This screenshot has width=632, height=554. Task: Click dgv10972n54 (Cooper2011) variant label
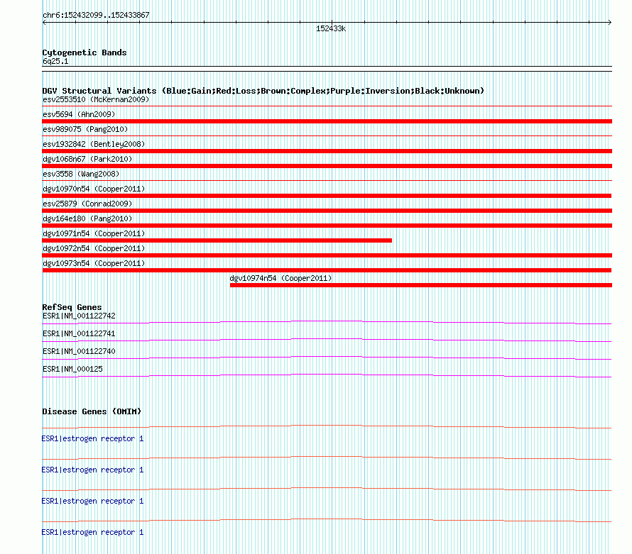click(x=94, y=248)
